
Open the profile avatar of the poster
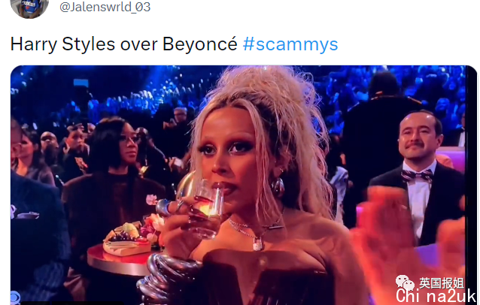[x=29, y=7]
